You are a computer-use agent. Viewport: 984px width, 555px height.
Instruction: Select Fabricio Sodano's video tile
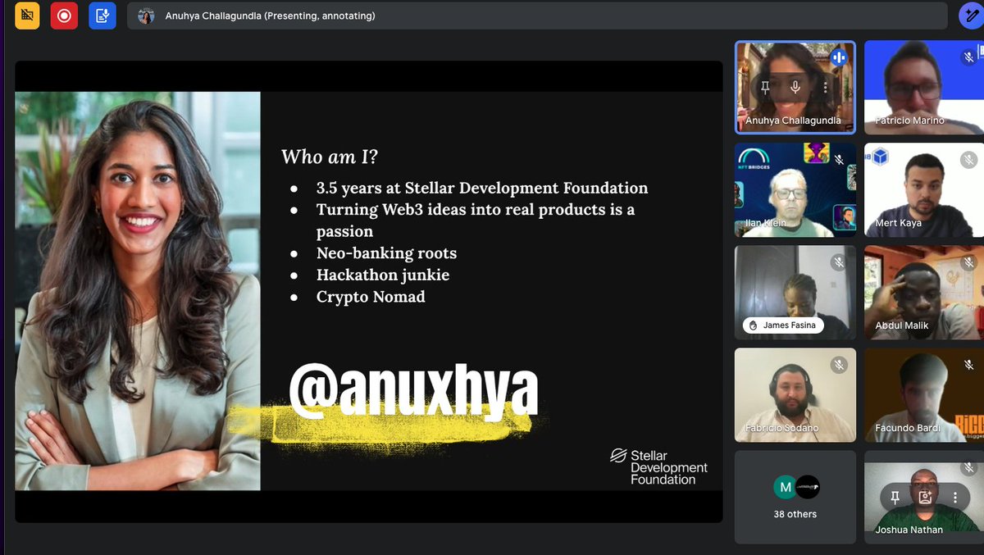[795, 395]
